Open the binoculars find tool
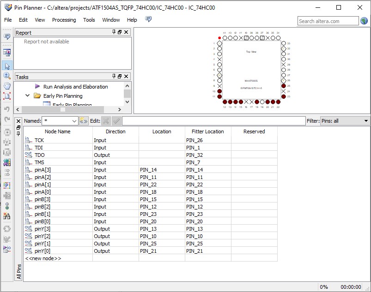The height and width of the screenshot is (292, 371). (6, 215)
